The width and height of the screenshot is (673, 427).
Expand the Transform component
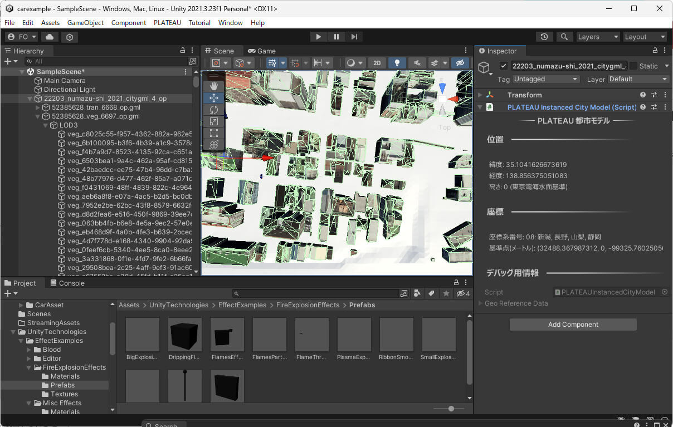[x=481, y=95]
